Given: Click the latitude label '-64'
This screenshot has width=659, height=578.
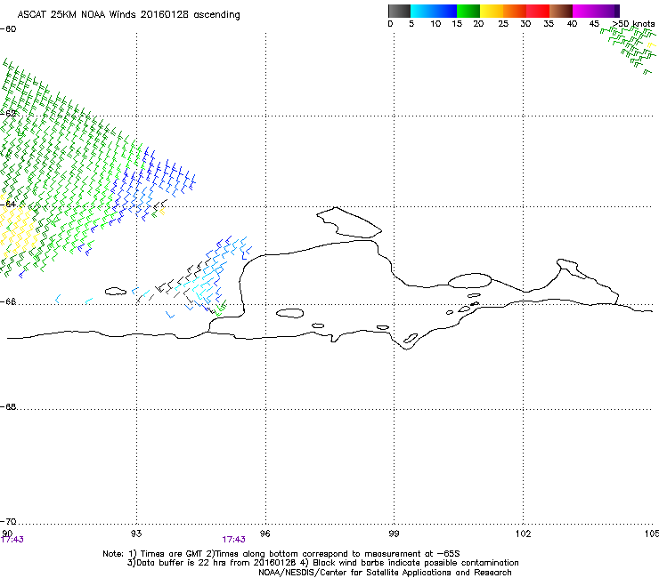Looking at the screenshot, I should point(8,204).
